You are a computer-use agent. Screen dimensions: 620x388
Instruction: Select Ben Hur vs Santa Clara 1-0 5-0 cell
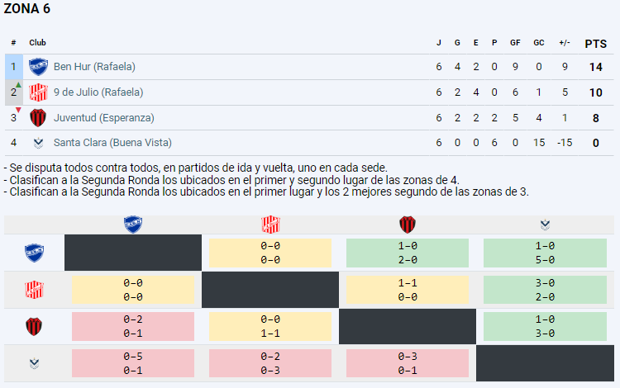[545, 253]
